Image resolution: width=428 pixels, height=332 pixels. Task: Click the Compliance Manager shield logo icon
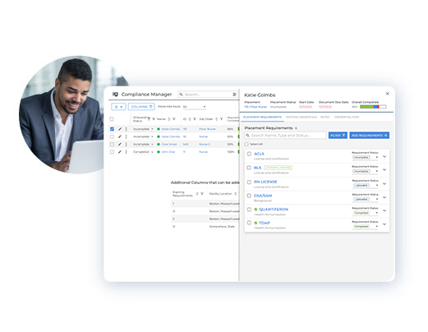115,95
